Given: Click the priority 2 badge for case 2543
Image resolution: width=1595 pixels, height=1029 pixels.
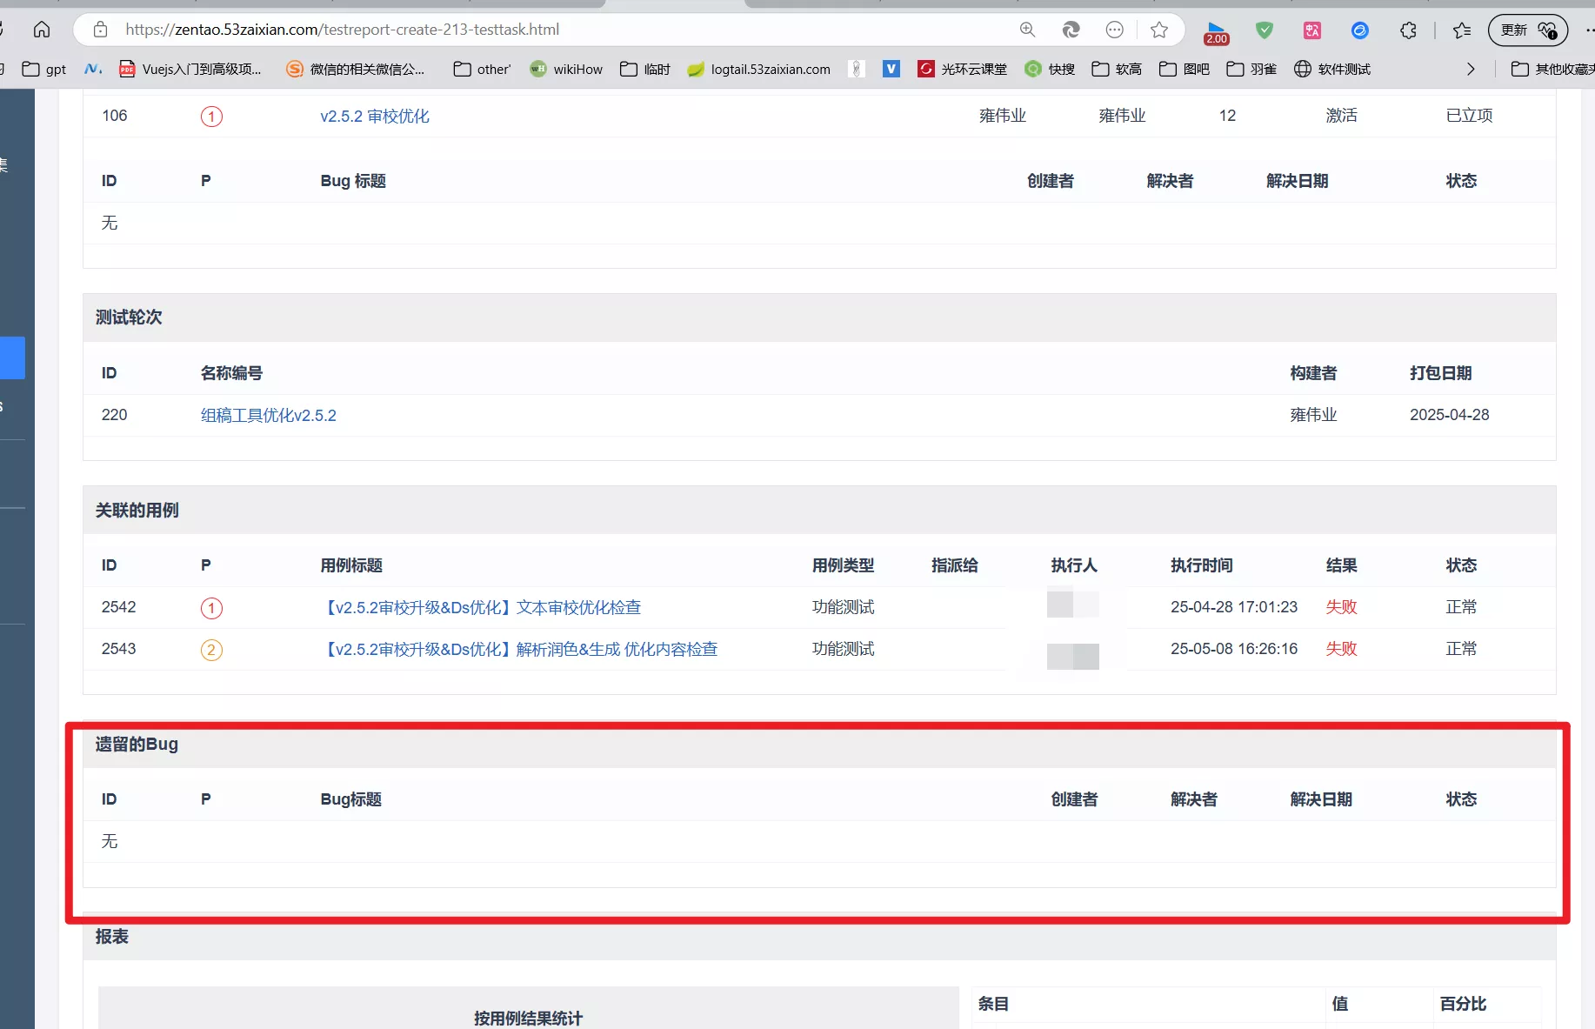Looking at the screenshot, I should click(x=211, y=650).
